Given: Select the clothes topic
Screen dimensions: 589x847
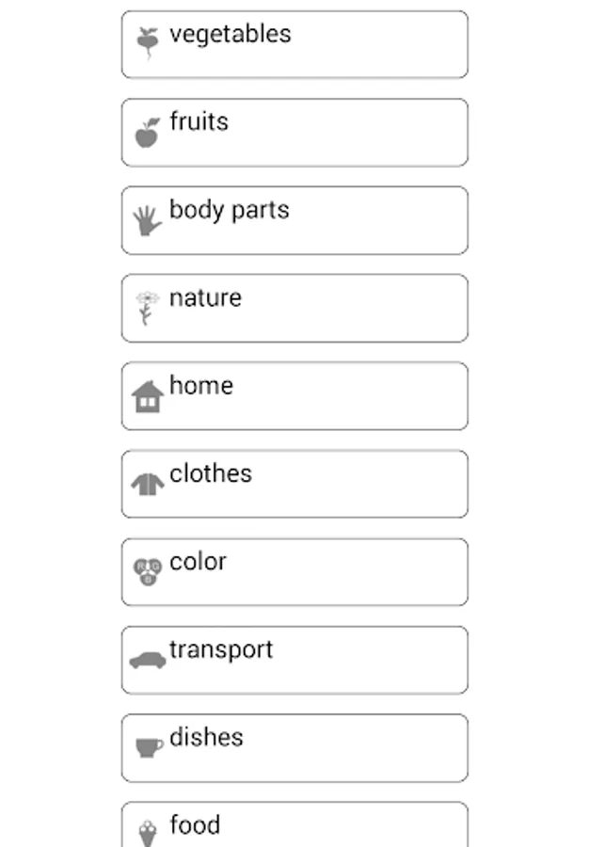Looking at the screenshot, I should pos(294,484).
